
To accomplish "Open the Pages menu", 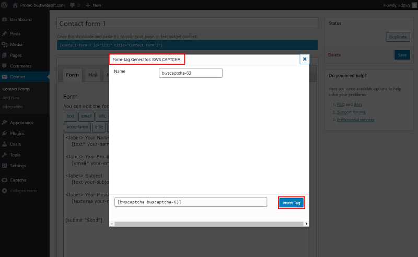I will click(x=16, y=55).
